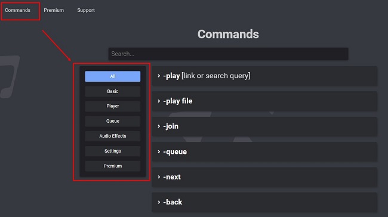Expand the -queue command chevron
388x217 pixels.
(159, 152)
